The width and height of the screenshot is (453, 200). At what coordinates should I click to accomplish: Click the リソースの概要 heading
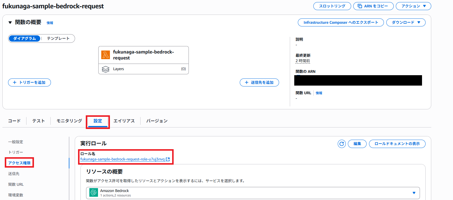(104, 171)
